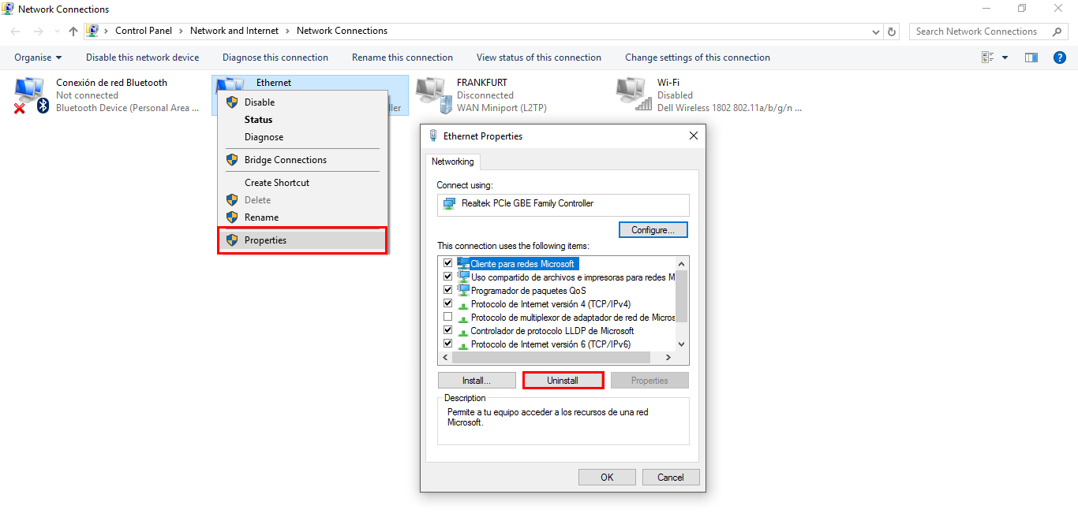Click the Forward navigation arrow
Viewport: 1078px width, 513px height.
(x=38, y=32)
